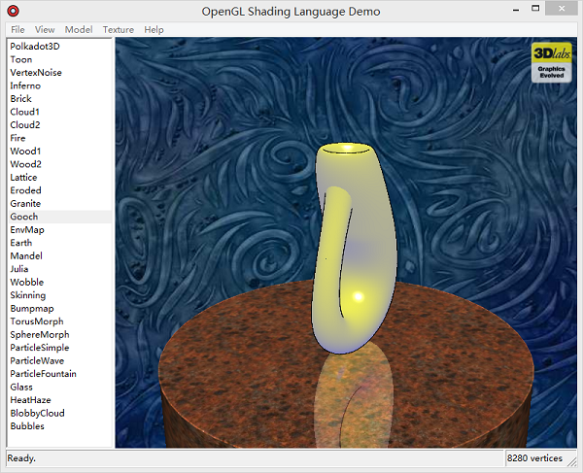Click the window system icon in title bar
Screen dimensions: 583x473
pyautogui.click(x=12, y=12)
